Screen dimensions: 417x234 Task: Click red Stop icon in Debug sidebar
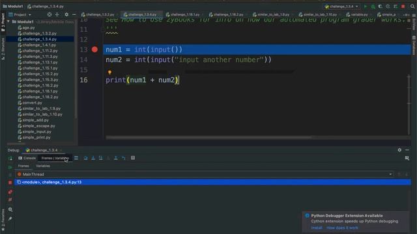coord(10,183)
